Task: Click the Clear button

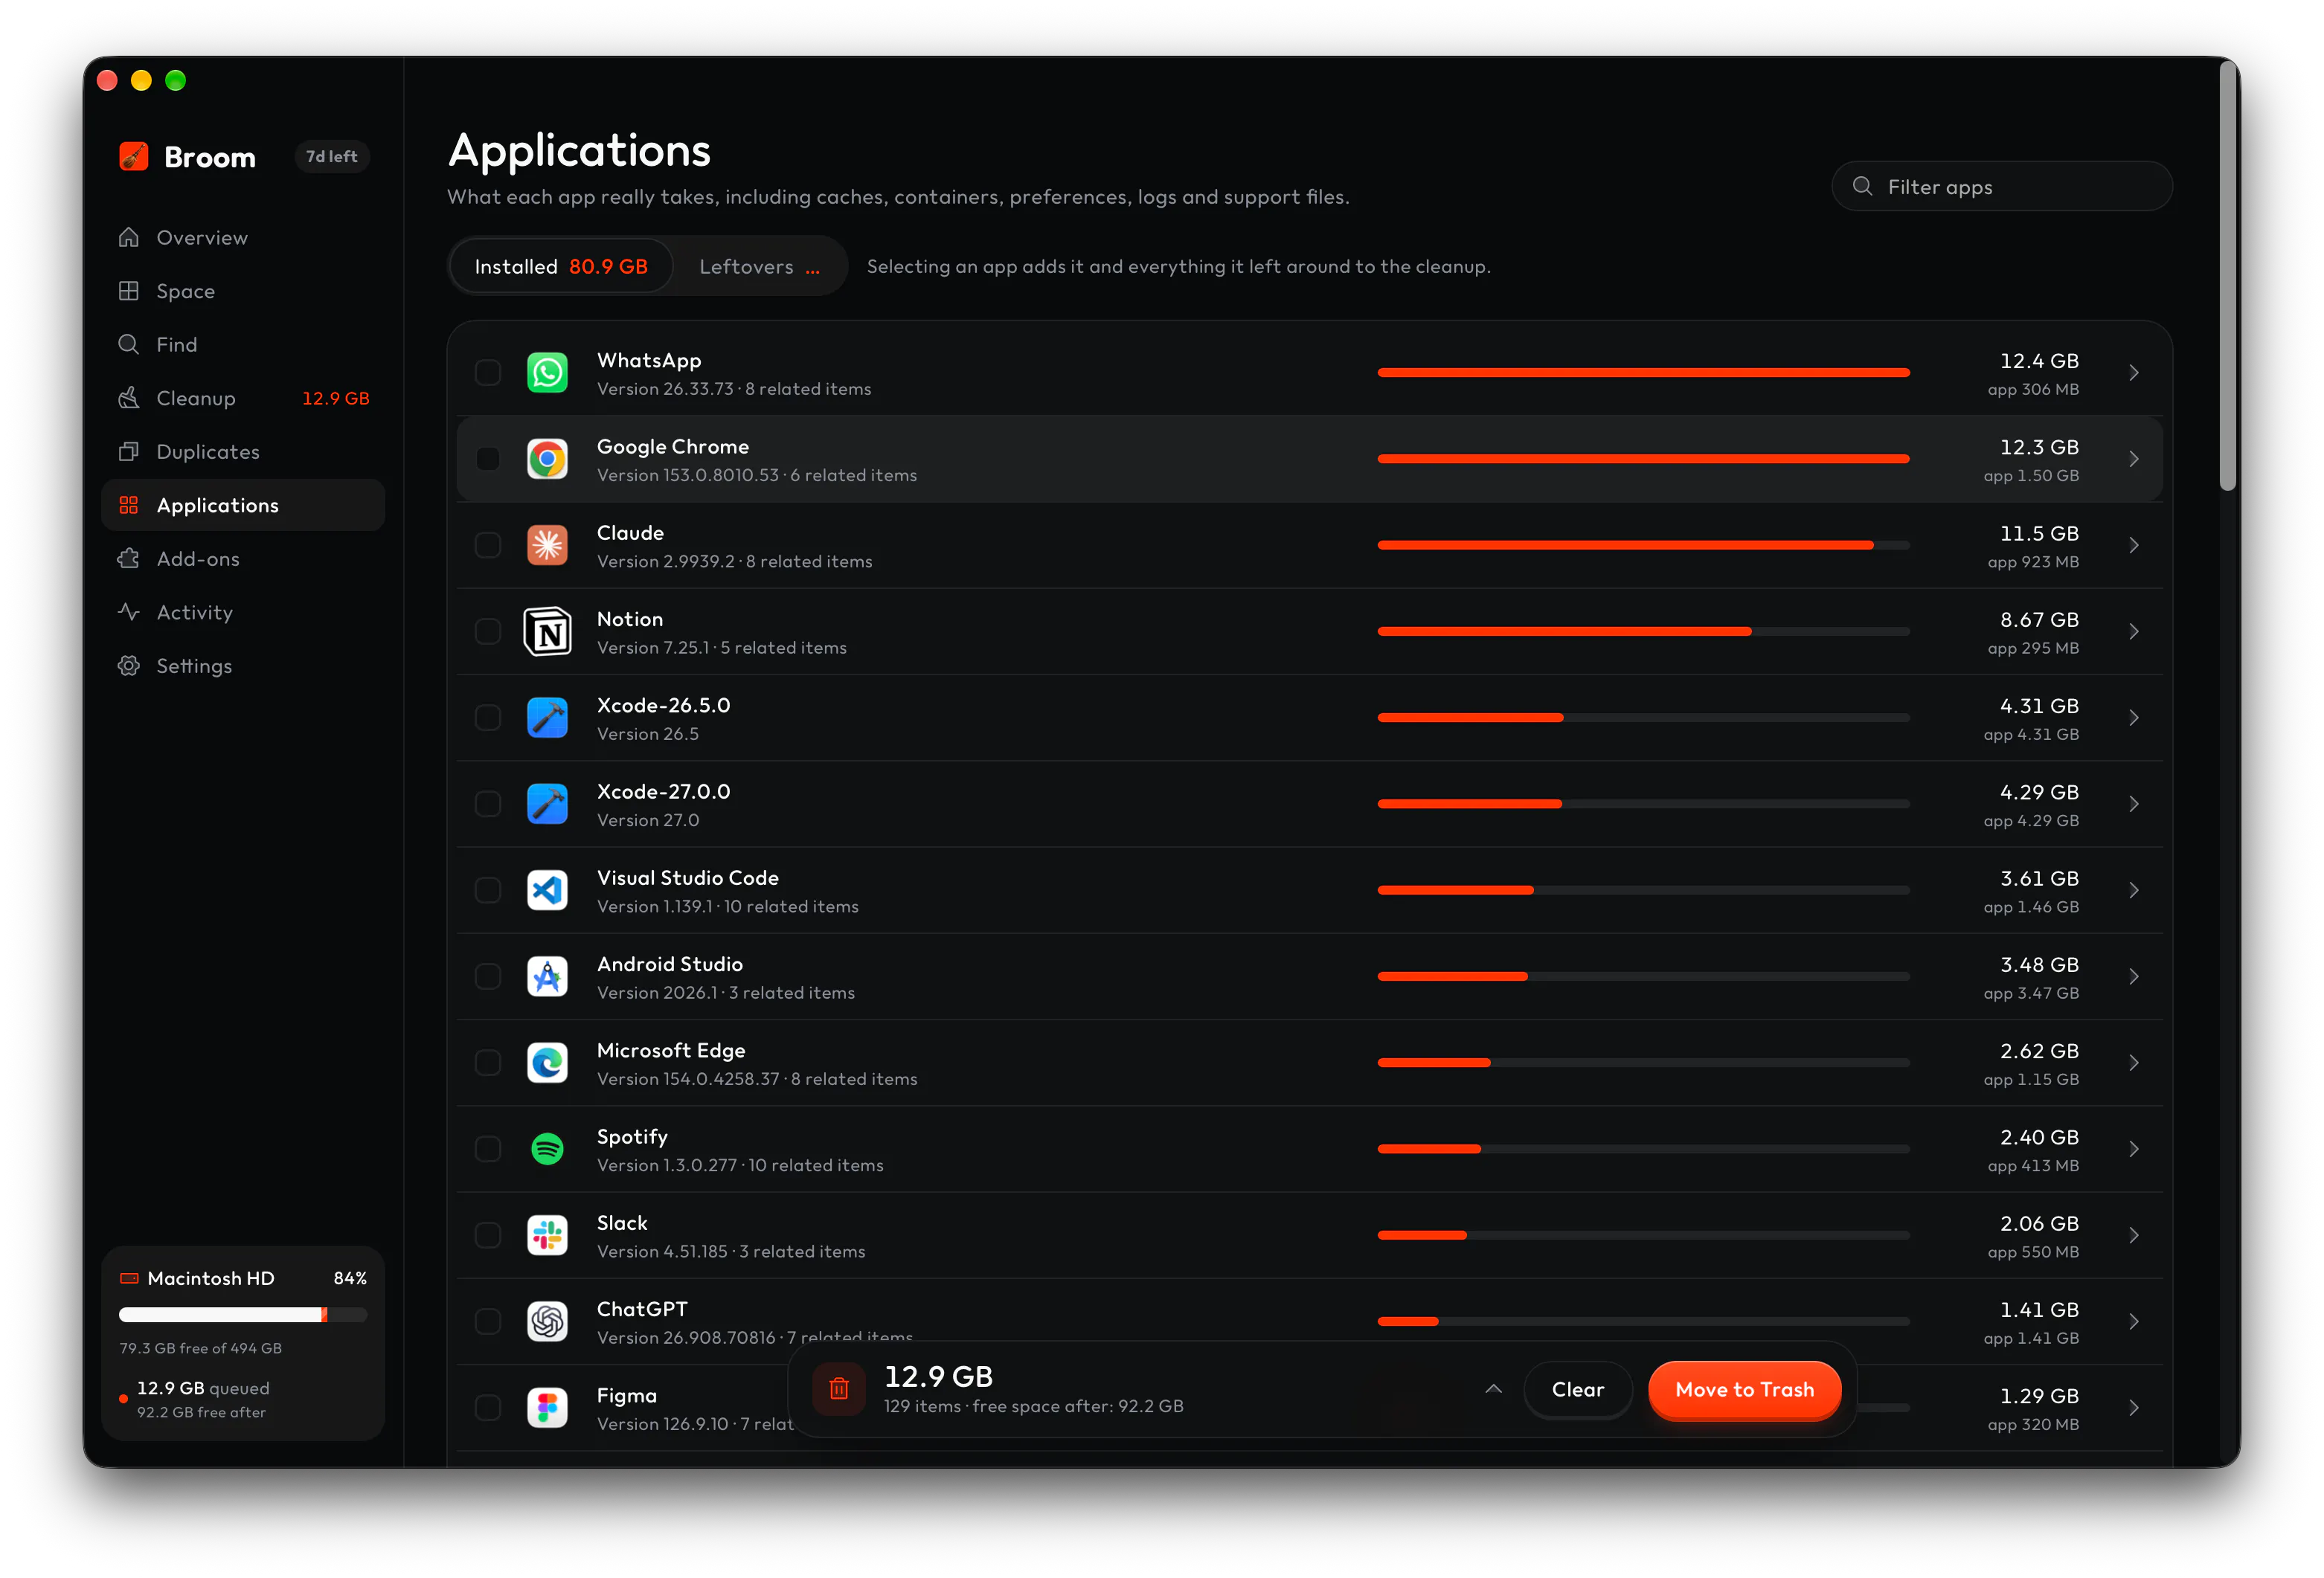Action: (x=1577, y=1390)
